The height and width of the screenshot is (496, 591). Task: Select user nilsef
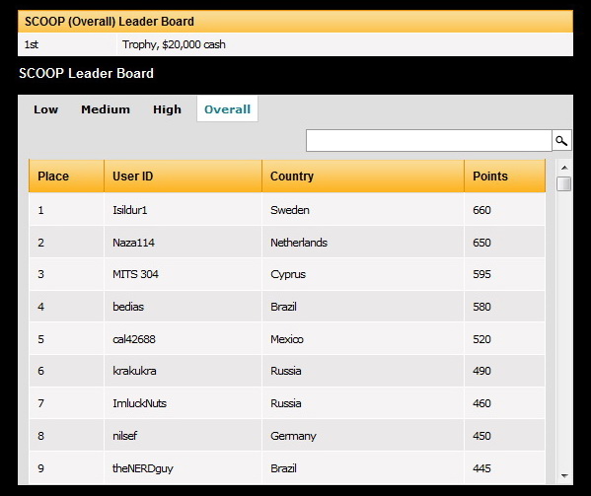tap(124, 436)
